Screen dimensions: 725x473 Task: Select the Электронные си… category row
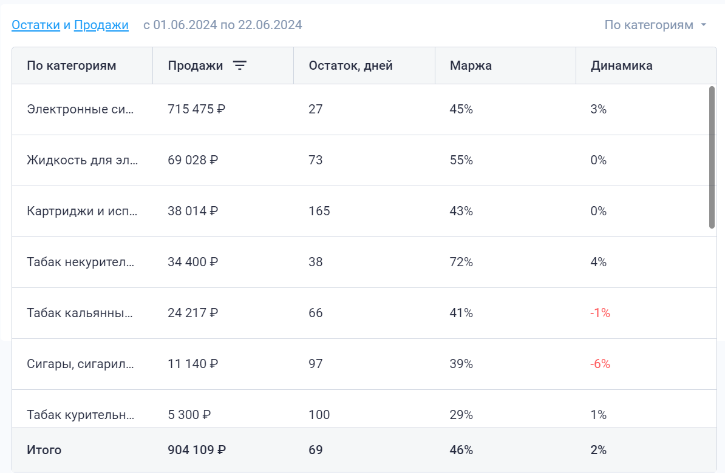click(x=82, y=109)
